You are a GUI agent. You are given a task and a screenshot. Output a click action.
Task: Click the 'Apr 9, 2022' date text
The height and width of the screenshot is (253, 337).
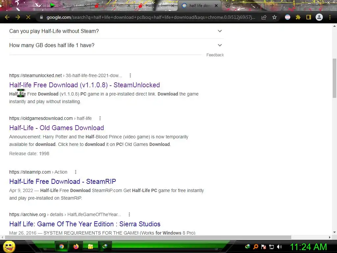click(21, 191)
